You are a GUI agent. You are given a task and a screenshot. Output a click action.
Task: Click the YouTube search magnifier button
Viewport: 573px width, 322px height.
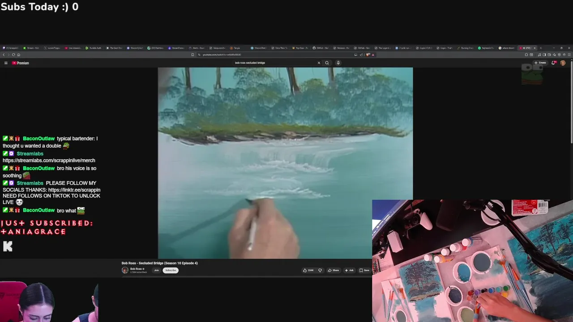pos(327,63)
